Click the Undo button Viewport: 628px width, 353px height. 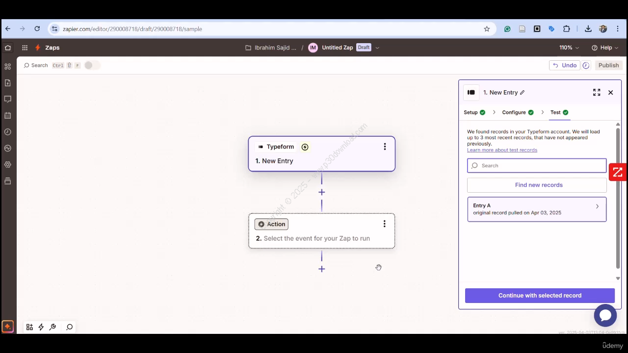click(x=565, y=65)
